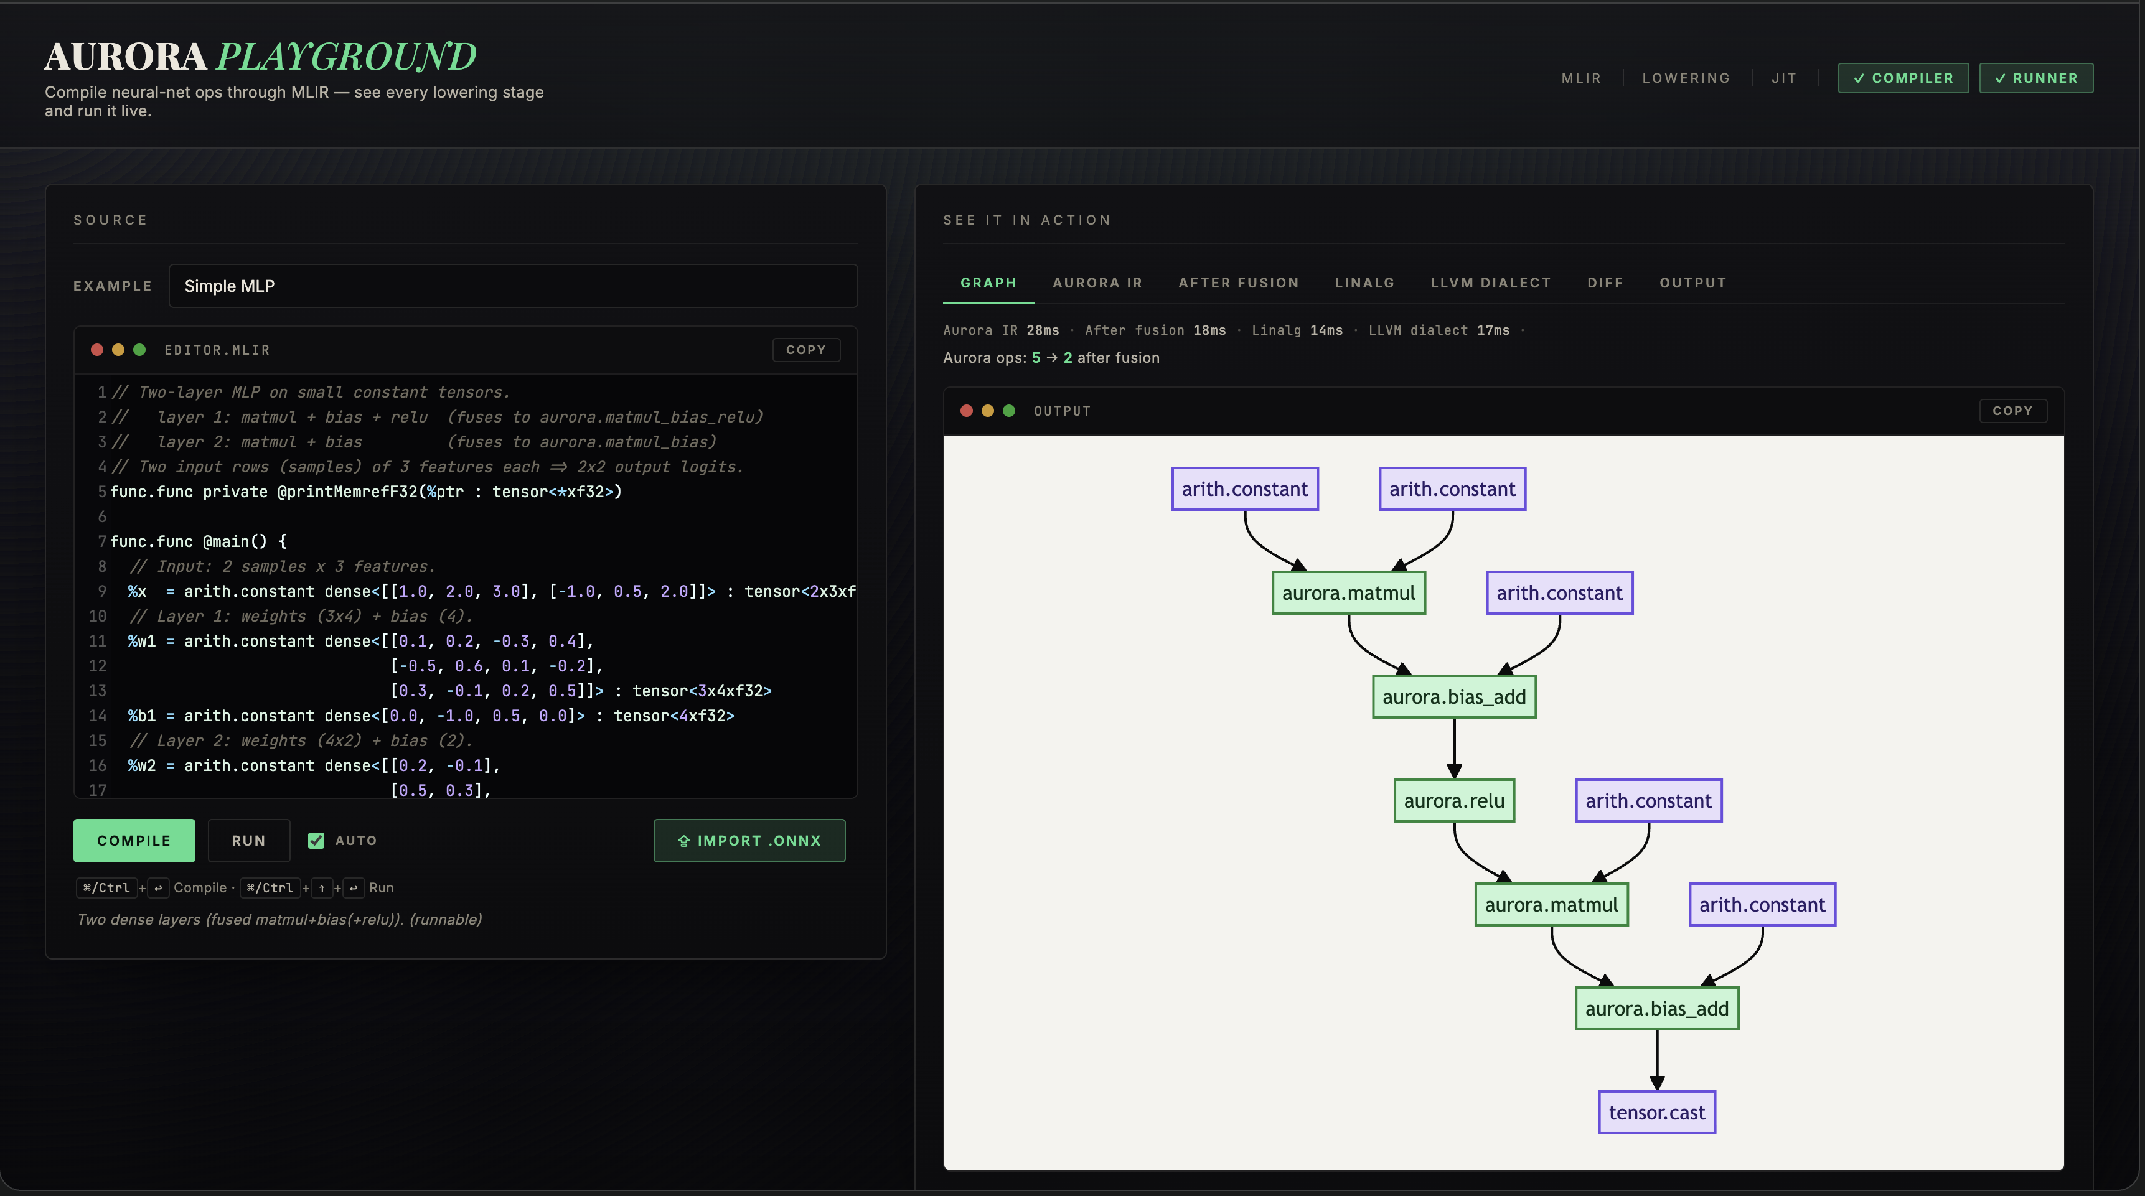The height and width of the screenshot is (1196, 2145).
Task: Click the JIT header link
Action: (x=1783, y=78)
